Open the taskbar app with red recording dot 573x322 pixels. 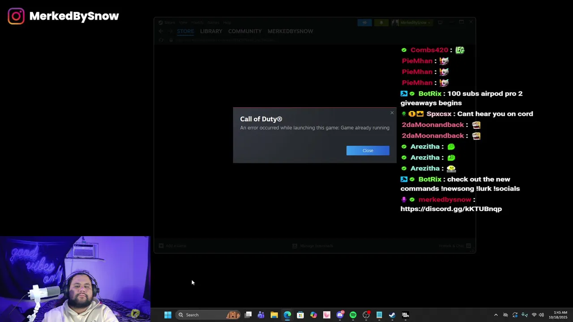coord(366,315)
